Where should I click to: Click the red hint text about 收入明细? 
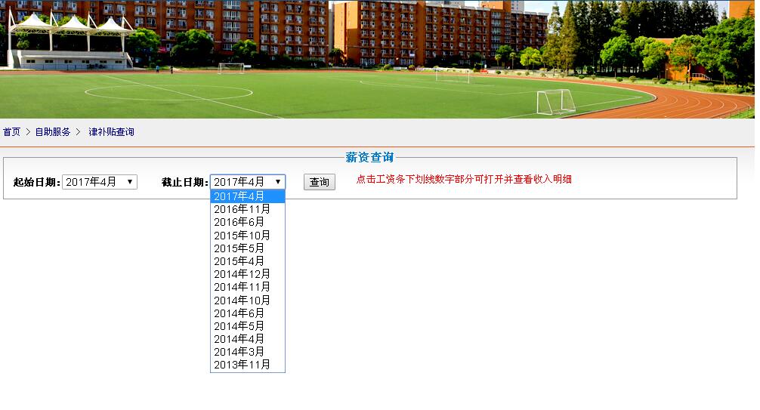[464, 179]
